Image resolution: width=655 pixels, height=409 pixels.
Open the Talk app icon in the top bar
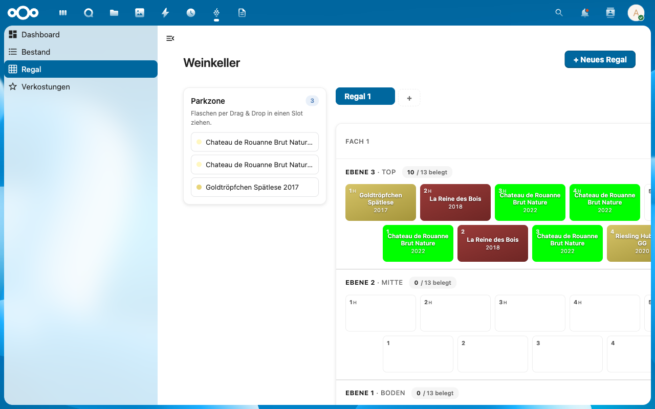(89, 13)
